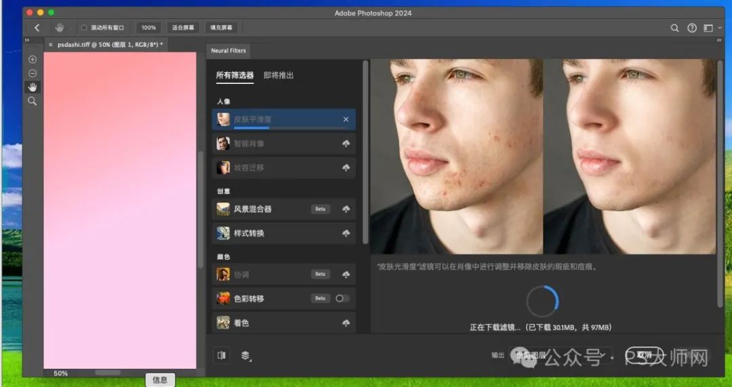732x387 pixels.
Task: Select the Hand tool icon in options bar
Action: pyautogui.click(x=59, y=28)
